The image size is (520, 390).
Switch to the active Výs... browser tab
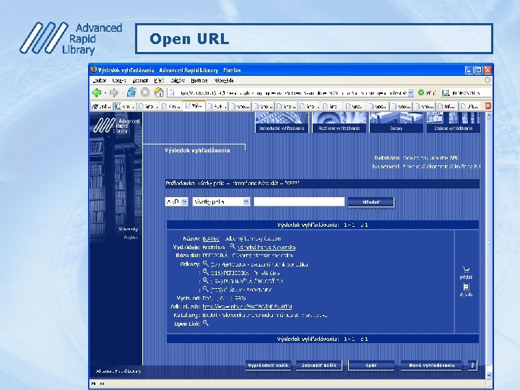[x=194, y=106]
